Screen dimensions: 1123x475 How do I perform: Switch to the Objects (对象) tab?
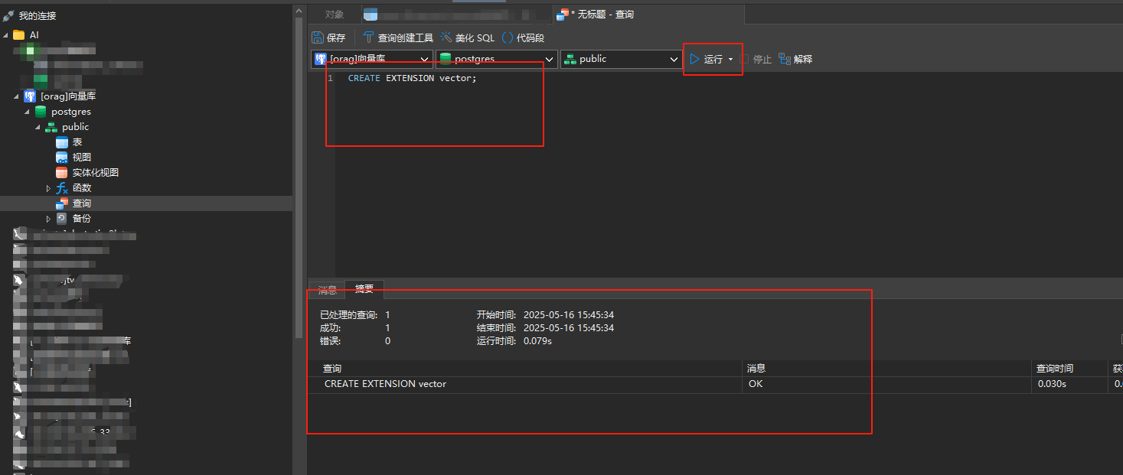pyautogui.click(x=335, y=15)
